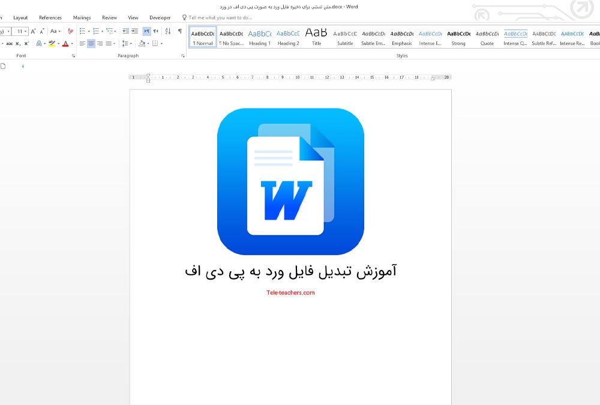Apply the Intense Quote style
The height and width of the screenshot is (405, 600).
coord(515,37)
